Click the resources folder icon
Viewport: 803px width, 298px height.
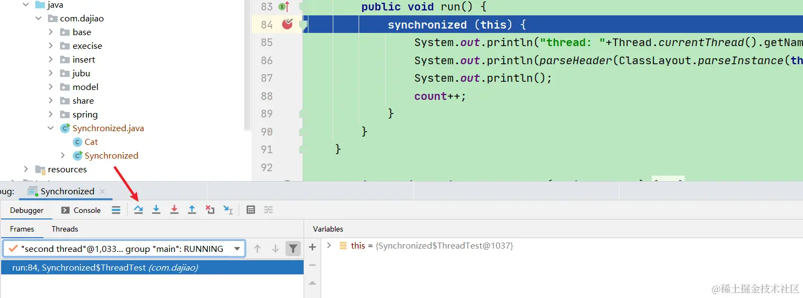(x=40, y=169)
